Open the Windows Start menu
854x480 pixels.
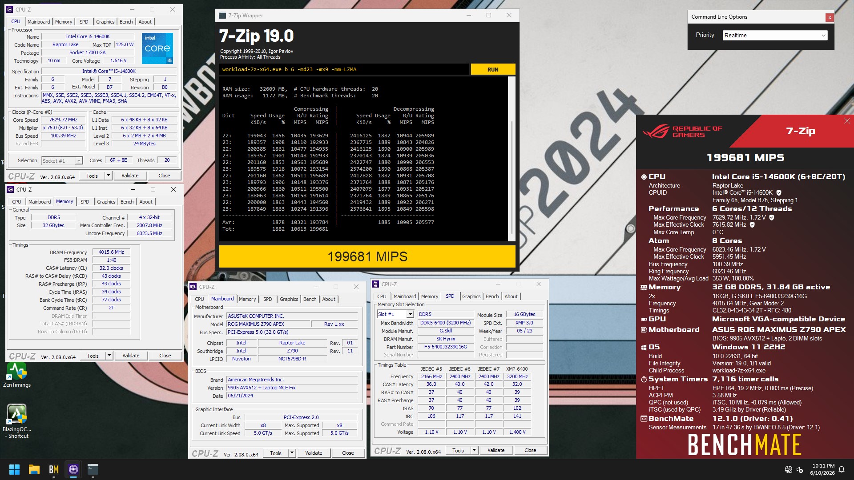coord(14,469)
